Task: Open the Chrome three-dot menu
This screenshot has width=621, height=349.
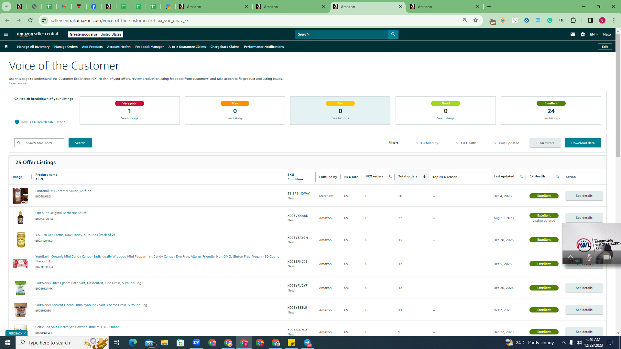Action: [614, 20]
